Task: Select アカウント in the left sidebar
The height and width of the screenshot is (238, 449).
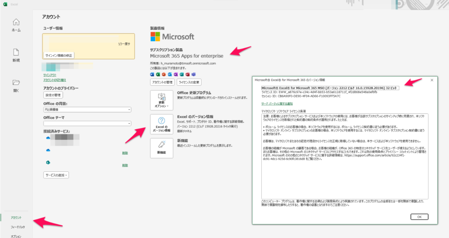Action: (16, 218)
